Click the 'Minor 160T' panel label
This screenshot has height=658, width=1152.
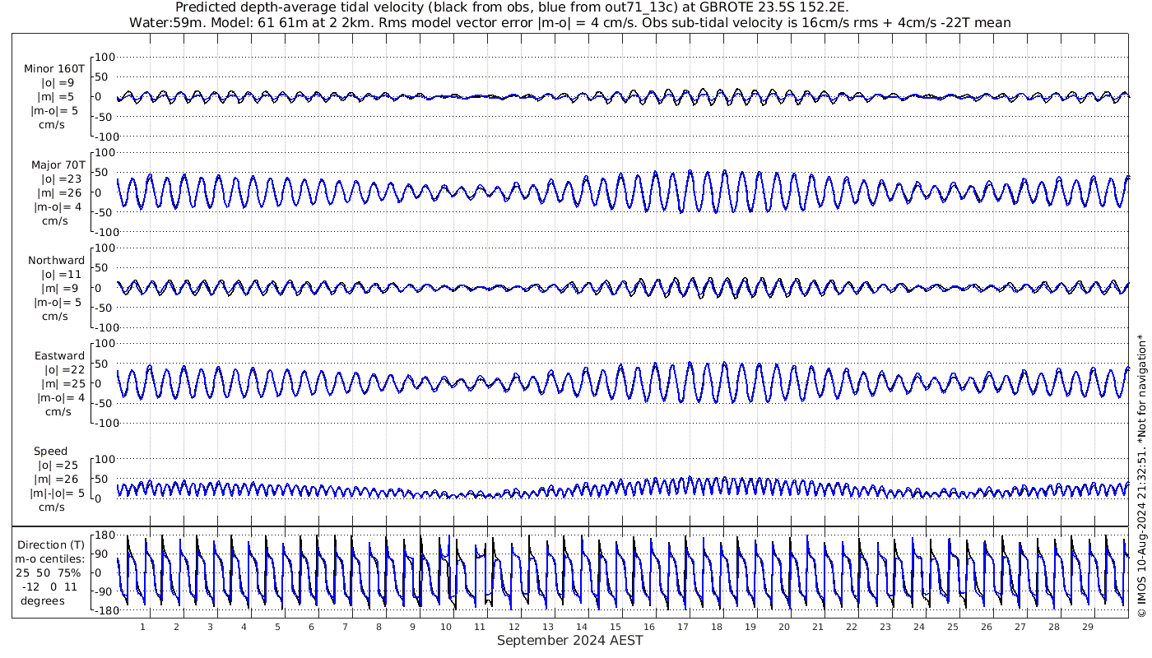tap(54, 69)
